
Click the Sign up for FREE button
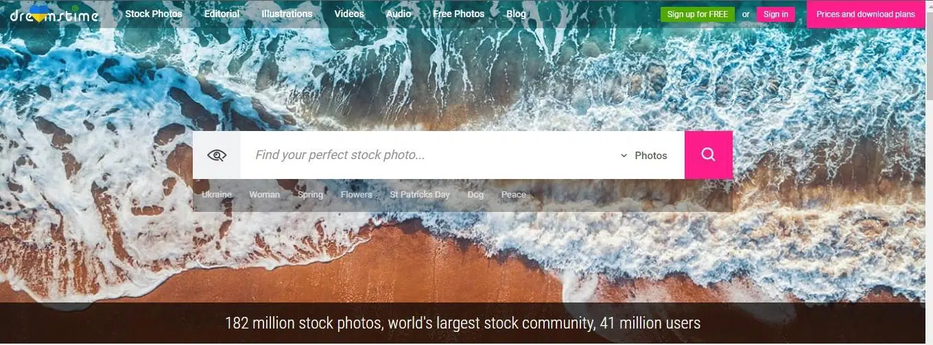point(698,14)
